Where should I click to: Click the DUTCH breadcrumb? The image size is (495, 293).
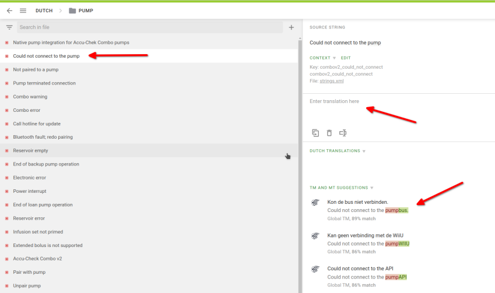point(44,10)
